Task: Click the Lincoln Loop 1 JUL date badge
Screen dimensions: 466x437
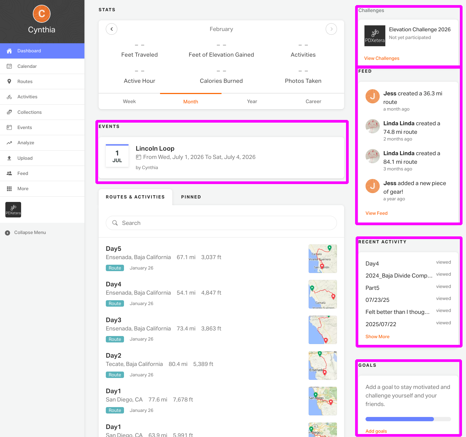Action: (117, 156)
